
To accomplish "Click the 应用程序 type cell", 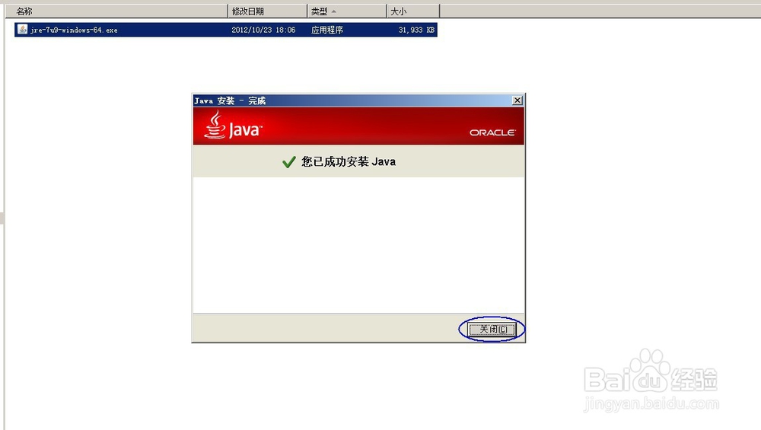I will coord(327,30).
